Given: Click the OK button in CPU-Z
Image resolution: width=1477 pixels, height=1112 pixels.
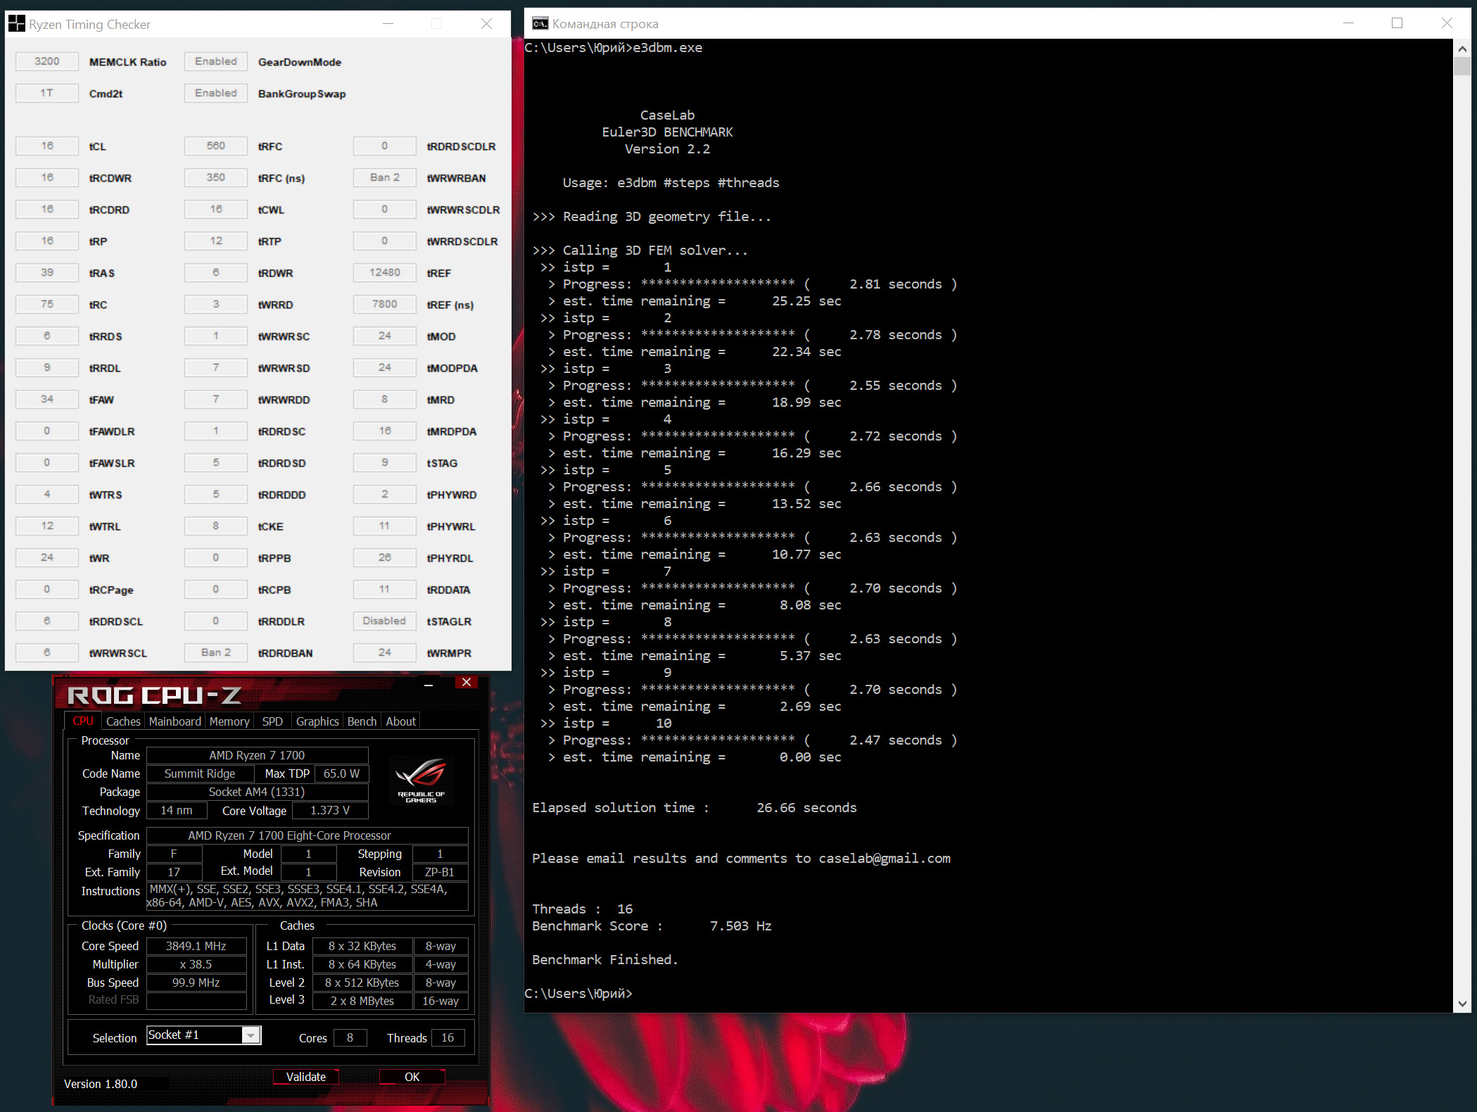Looking at the screenshot, I should (412, 1077).
